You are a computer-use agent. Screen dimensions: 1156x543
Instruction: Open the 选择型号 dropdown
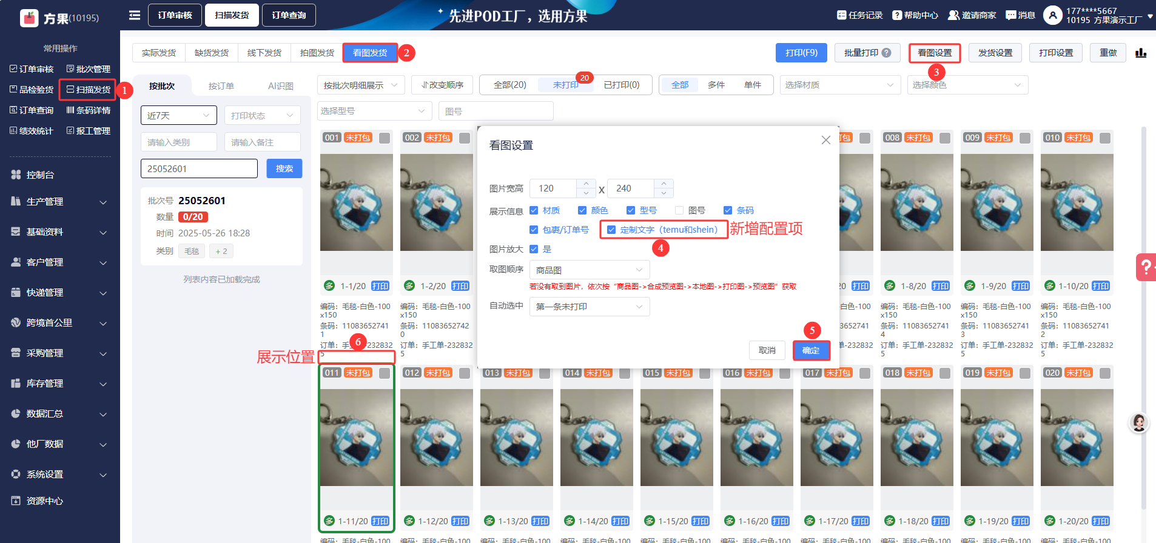(374, 111)
